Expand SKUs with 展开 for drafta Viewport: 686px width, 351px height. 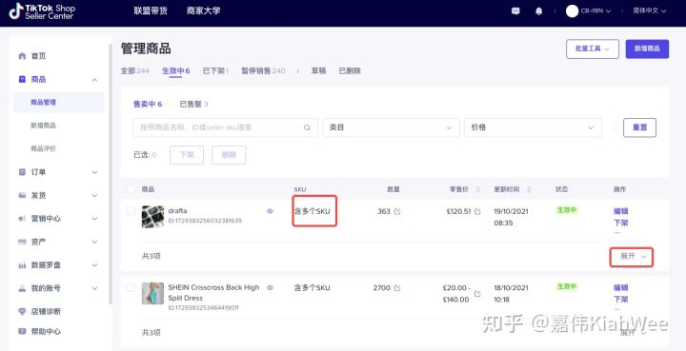632,257
